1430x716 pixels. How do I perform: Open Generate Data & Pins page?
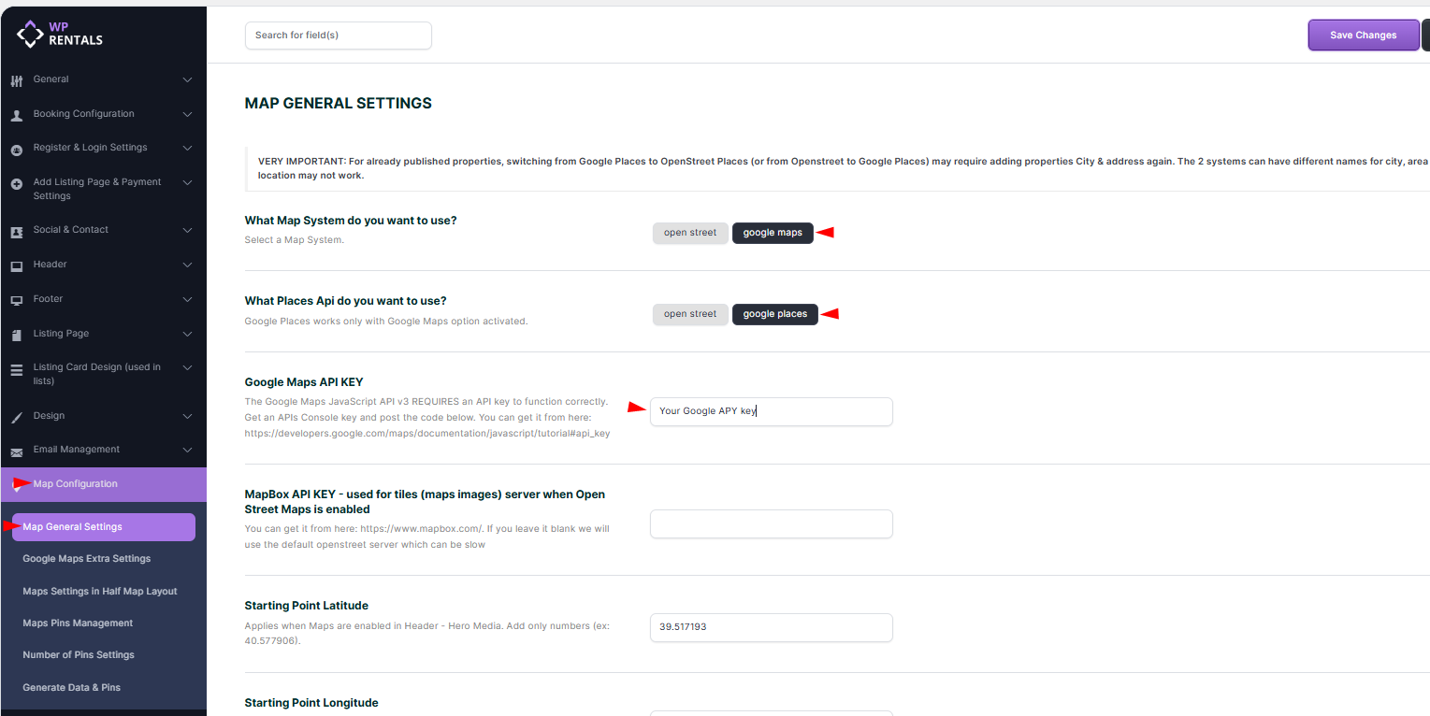pos(71,688)
